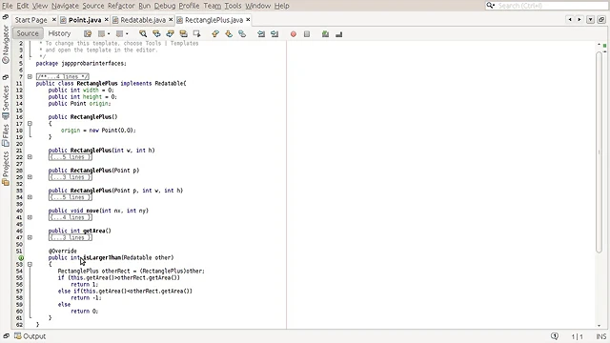Open the Team menu
This screenshot has height=343, width=610.
point(212,6)
